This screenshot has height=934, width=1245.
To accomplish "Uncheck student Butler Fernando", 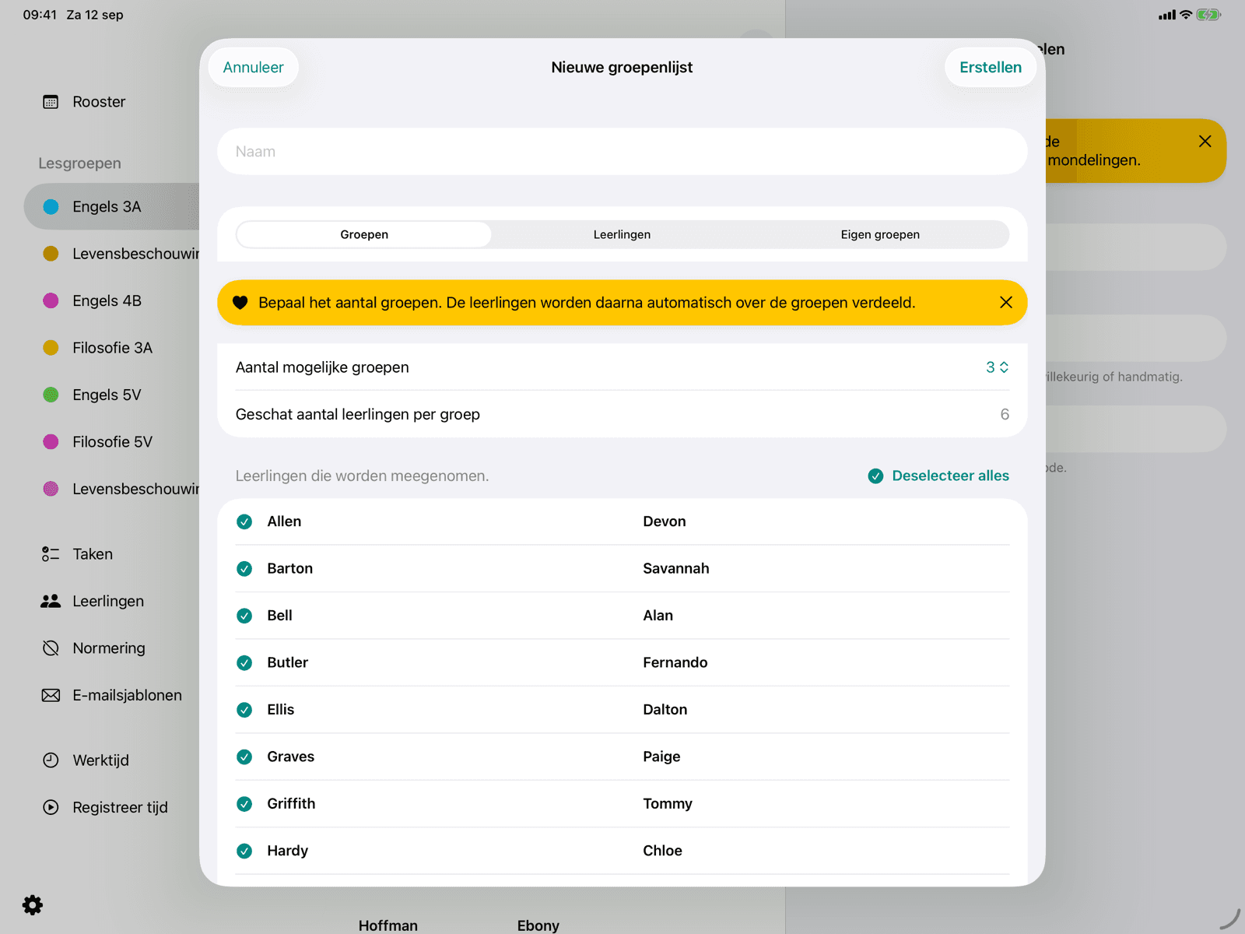I will click(244, 662).
